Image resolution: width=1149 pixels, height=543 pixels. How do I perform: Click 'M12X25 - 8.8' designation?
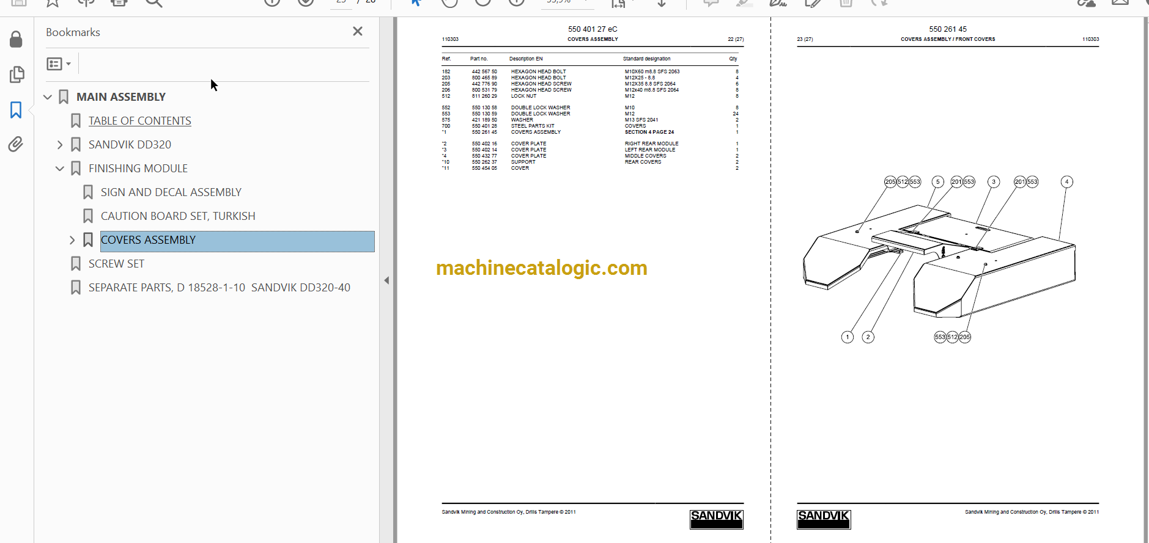[640, 78]
